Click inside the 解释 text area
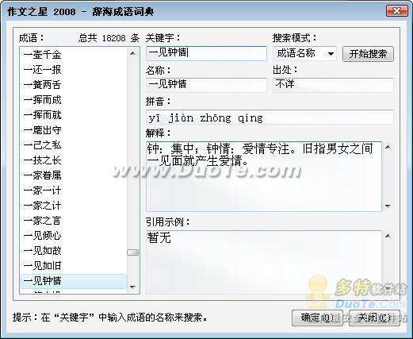Viewport: 413px width, 339px height. pos(264,176)
